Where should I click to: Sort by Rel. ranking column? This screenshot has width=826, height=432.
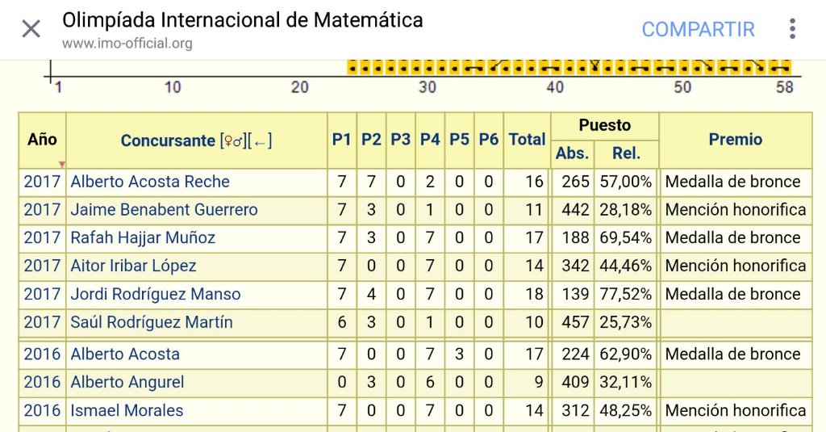[x=626, y=153]
